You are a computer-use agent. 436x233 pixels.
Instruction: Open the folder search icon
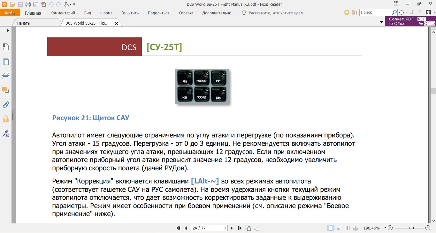tap(355, 13)
